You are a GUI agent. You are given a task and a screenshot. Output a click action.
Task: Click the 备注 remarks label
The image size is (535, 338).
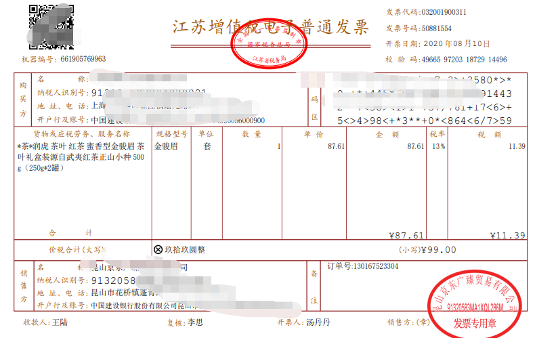point(314,287)
